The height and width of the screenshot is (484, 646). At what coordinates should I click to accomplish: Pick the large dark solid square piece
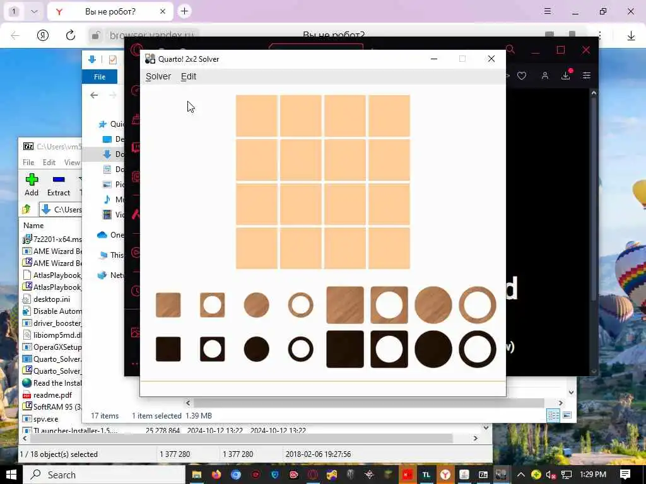[x=345, y=349]
